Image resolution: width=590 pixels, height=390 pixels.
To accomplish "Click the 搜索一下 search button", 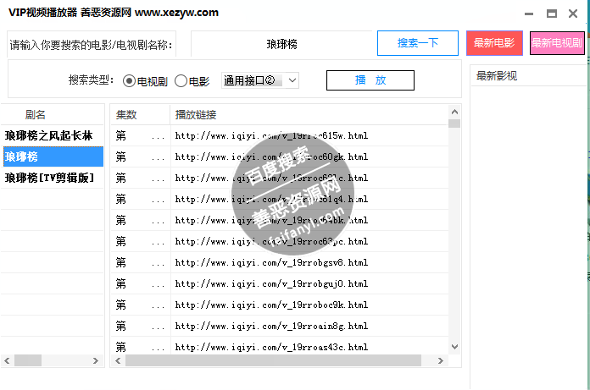I will tap(417, 43).
